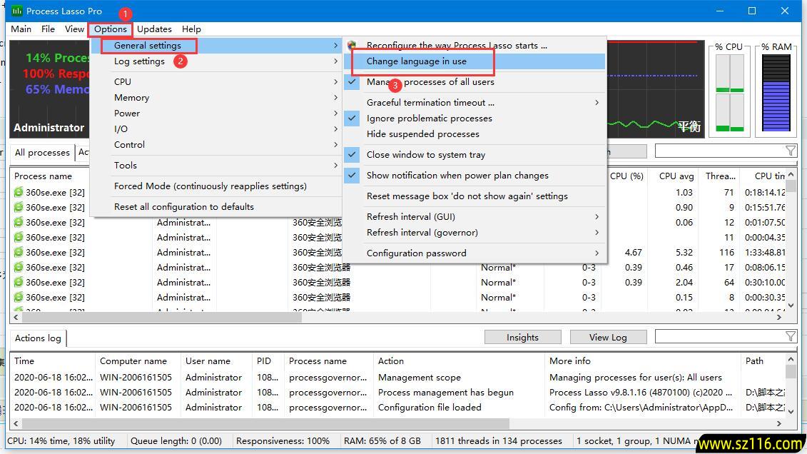807x454 pixels.
Task: Click the first 360se.exe process icon
Action: [x=19, y=192]
